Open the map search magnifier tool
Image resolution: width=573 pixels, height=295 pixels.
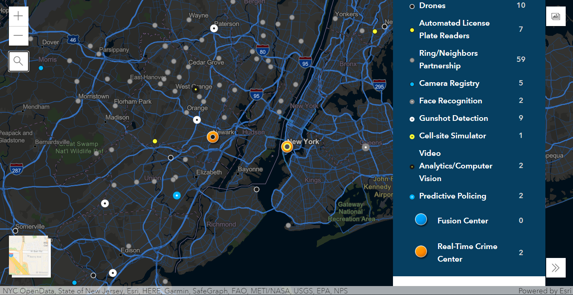click(x=19, y=61)
